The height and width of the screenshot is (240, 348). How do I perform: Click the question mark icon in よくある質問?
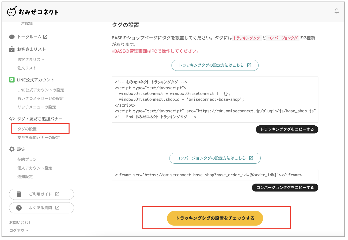point(19,208)
